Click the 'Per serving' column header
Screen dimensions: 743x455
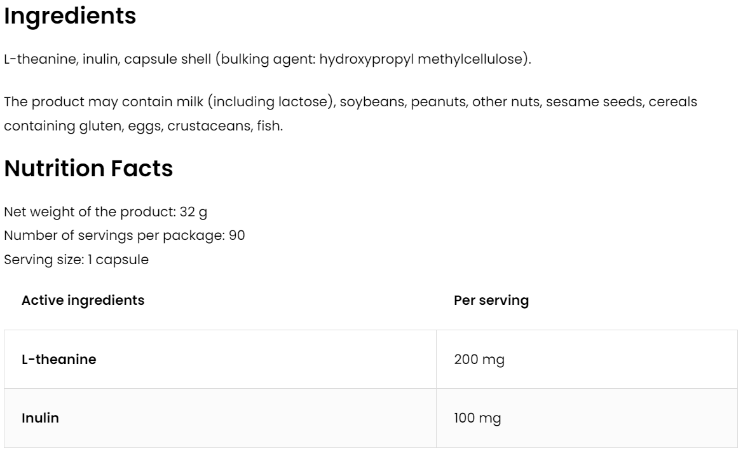pyautogui.click(x=491, y=300)
